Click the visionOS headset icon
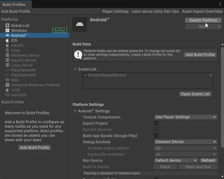The width and height of the screenshot is (224, 179). click(x=7, y=95)
